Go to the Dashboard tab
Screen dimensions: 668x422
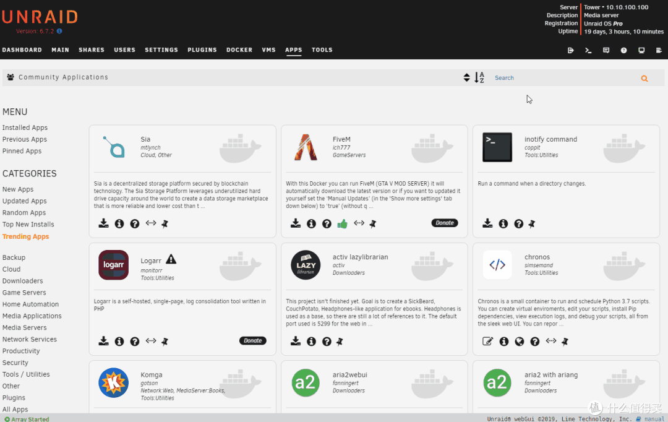[22, 50]
